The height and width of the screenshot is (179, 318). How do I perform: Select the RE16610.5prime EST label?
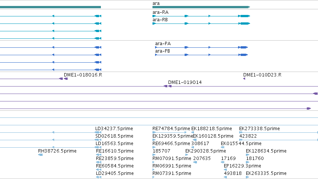(115, 151)
